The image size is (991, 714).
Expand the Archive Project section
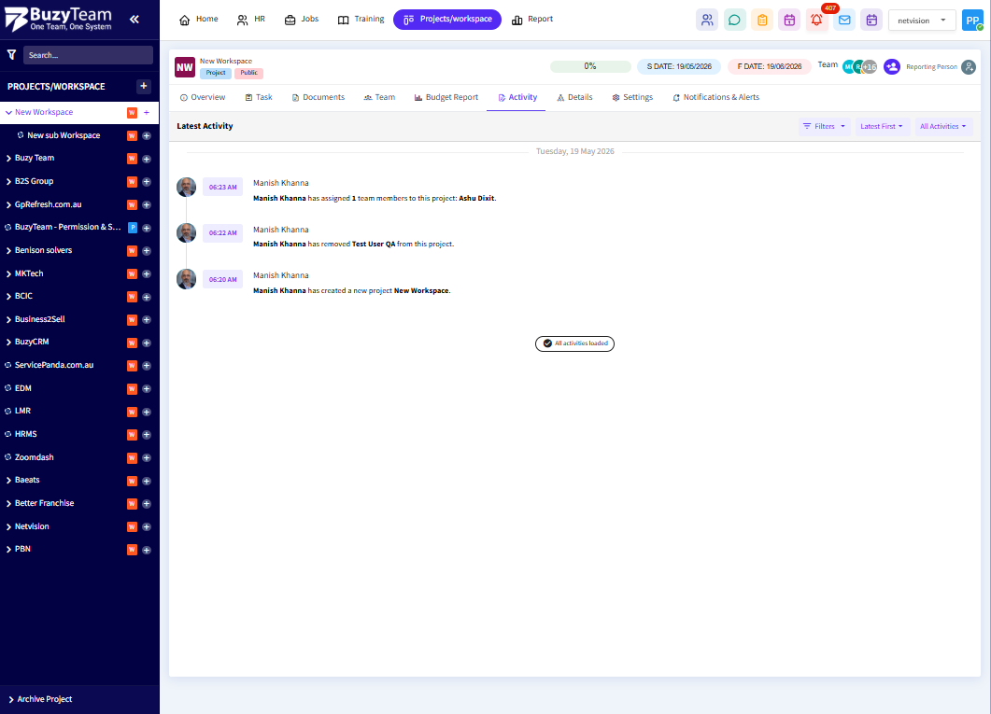click(x=11, y=699)
